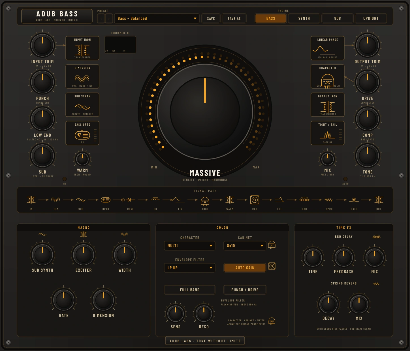Click the TUBE icon in the signal path
This screenshot has height=351, width=410.
[205, 201]
